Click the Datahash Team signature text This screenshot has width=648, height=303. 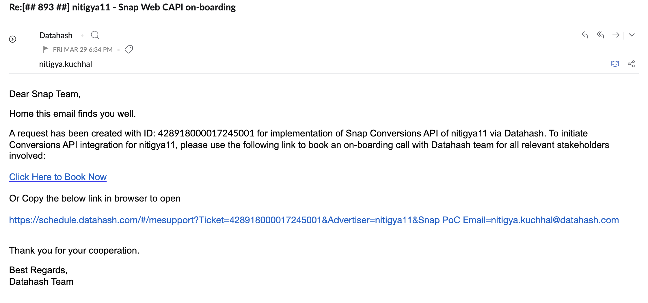tap(41, 282)
